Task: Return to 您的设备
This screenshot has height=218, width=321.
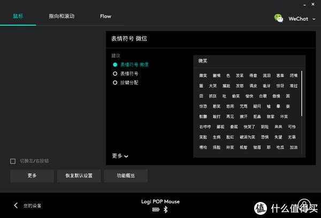Action: 32,206
